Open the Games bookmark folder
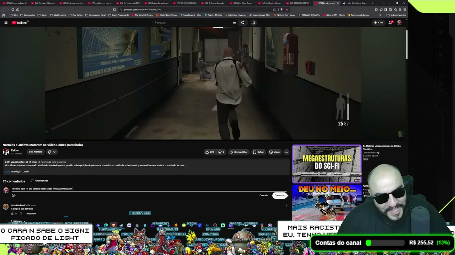Screen dimensions: 455x255 42,15
